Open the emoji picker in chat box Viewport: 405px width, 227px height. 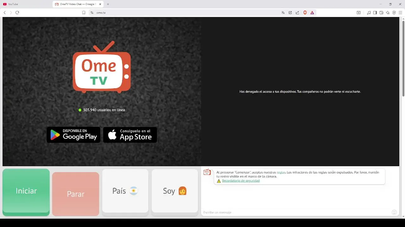[x=394, y=212]
